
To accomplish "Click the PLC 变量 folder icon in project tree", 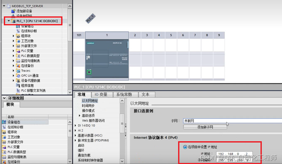I will coord(18,51).
